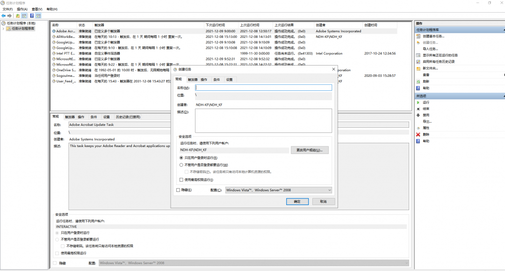Open the 配置 compatibility dropdown

tap(328, 190)
